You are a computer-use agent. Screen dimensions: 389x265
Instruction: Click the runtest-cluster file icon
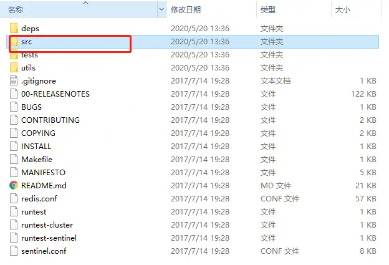[x=14, y=225]
